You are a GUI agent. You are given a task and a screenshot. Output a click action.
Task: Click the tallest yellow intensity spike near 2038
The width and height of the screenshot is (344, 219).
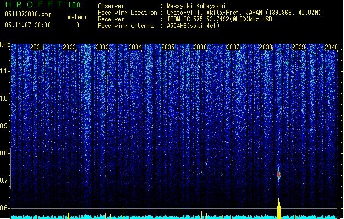[279, 209]
